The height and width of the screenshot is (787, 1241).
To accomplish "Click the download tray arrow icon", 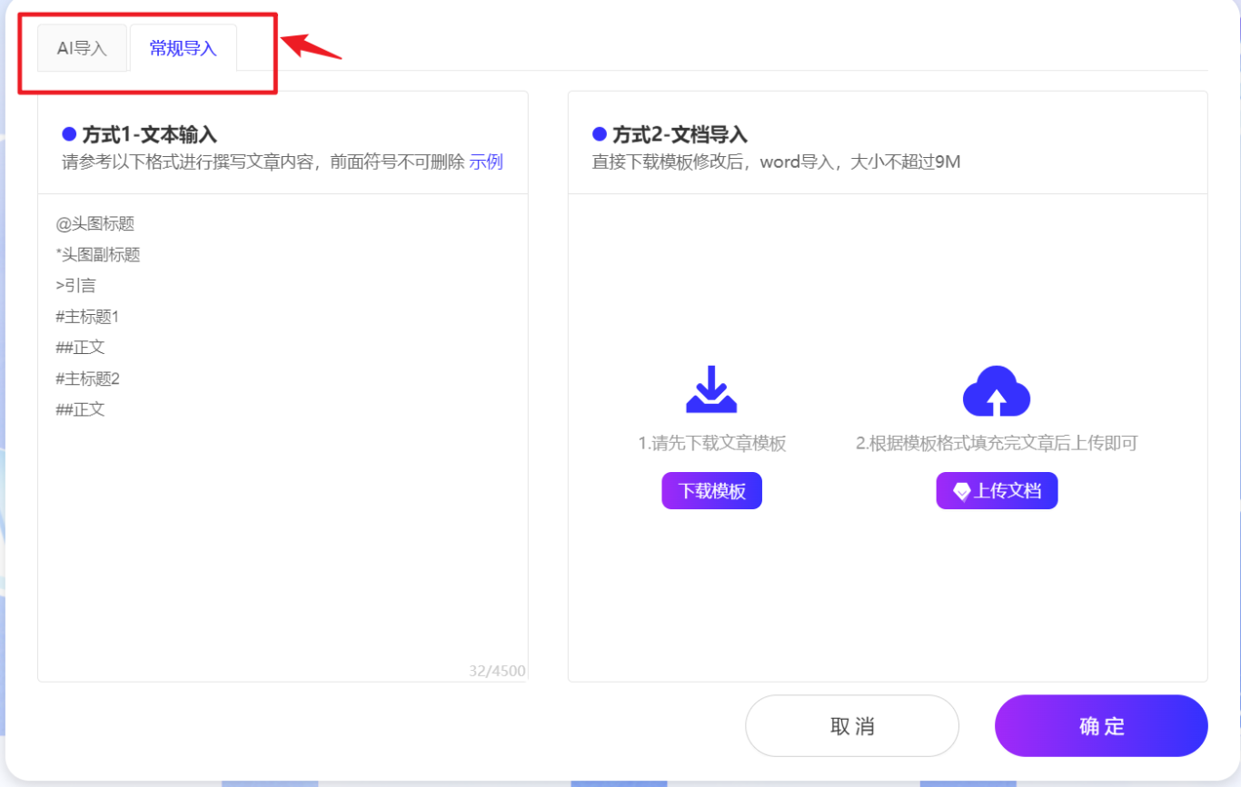I will [x=711, y=389].
